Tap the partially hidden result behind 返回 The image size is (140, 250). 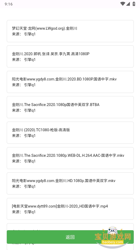[70, 226]
